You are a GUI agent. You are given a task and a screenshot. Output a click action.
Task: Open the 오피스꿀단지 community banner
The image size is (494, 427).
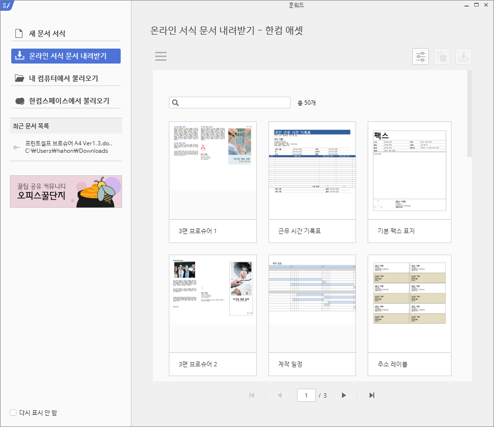click(66, 192)
